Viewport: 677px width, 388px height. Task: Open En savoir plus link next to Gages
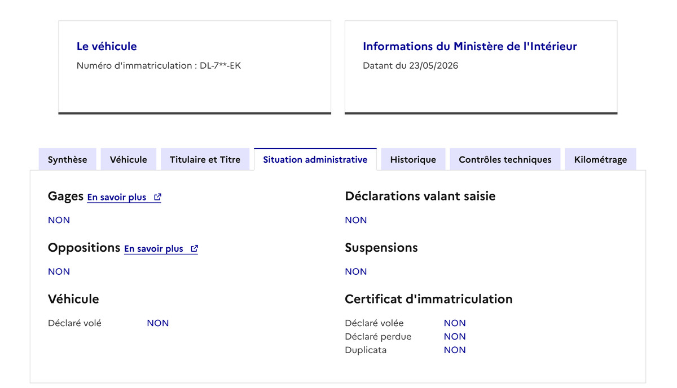[124, 197]
